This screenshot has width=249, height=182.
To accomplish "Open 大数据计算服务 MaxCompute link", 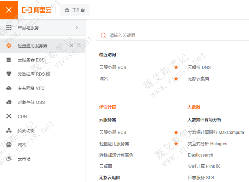I will [216, 132].
